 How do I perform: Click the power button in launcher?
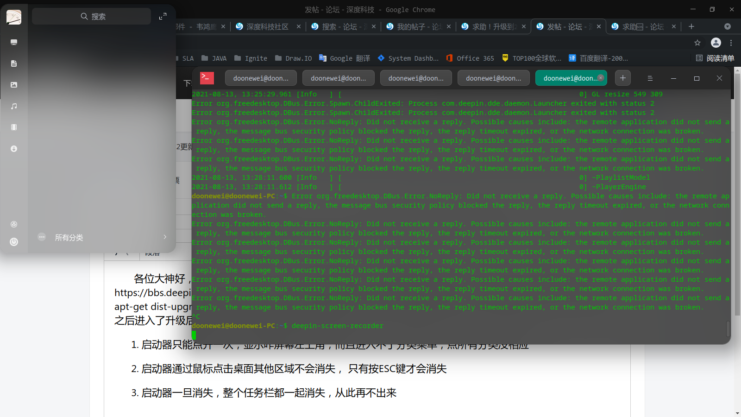(14, 241)
